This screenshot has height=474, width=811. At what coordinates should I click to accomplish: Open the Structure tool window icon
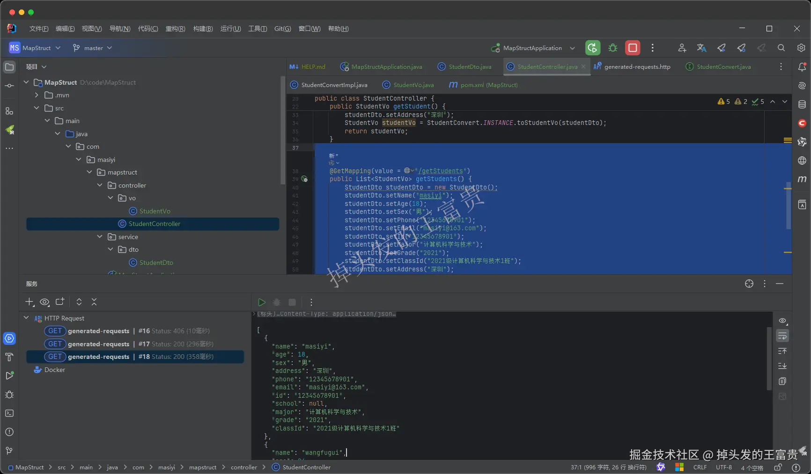pyautogui.click(x=9, y=111)
